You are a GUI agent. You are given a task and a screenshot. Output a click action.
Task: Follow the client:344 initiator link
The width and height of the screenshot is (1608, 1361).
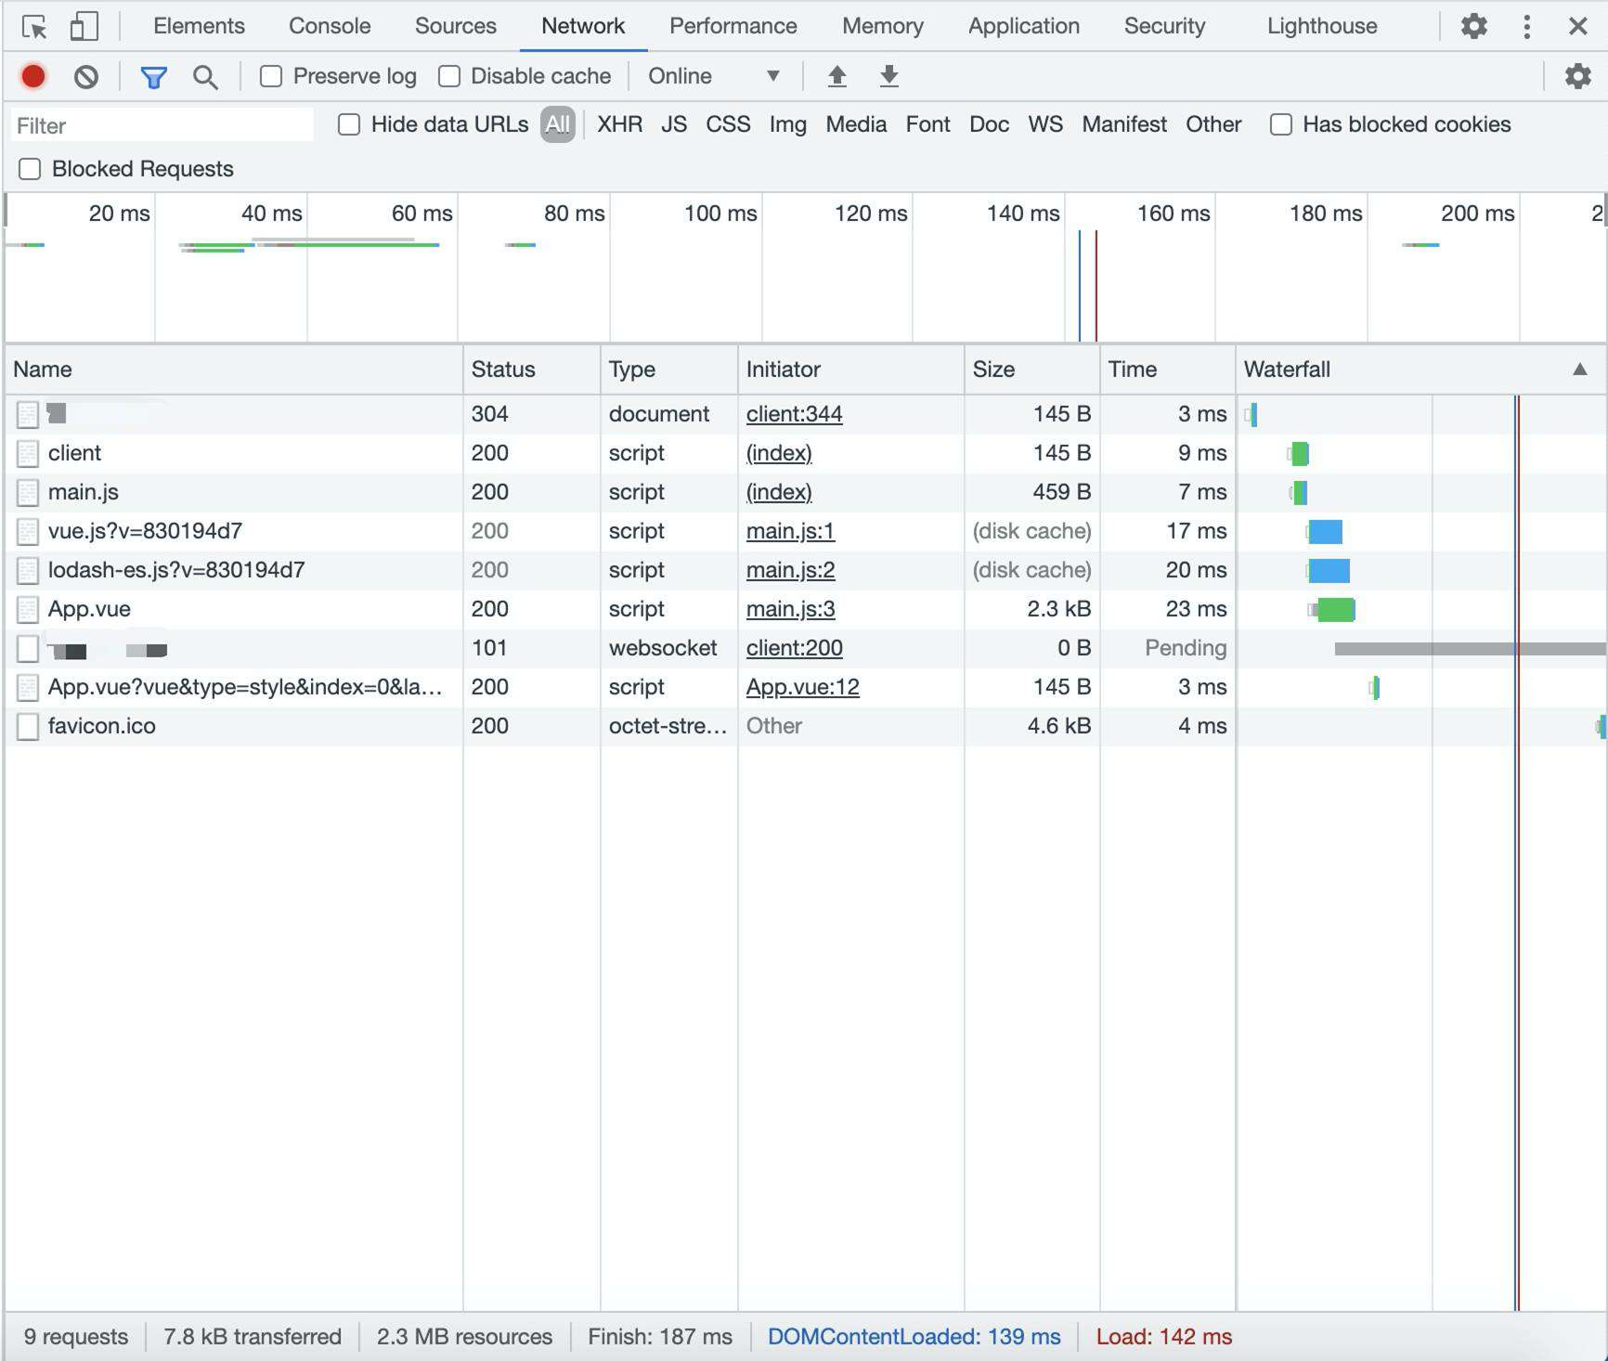pyautogui.click(x=795, y=414)
